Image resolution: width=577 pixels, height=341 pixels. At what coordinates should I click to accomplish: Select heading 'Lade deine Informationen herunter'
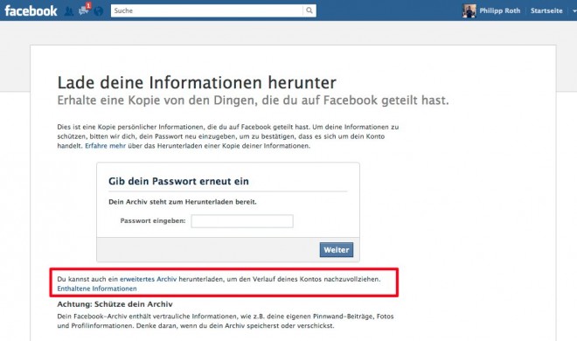(x=197, y=82)
